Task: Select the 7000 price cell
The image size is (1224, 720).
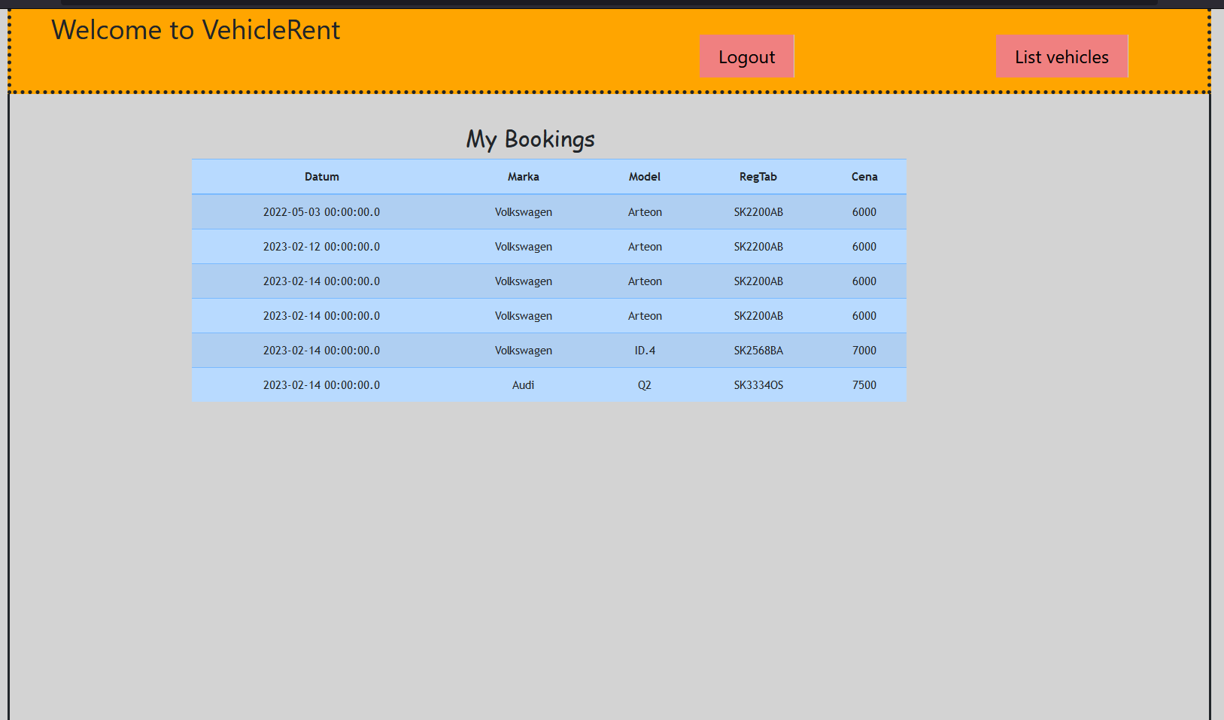Action: (864, 351)
